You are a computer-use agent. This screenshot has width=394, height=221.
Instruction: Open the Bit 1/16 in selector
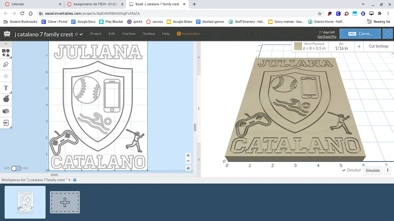(341, 46)
